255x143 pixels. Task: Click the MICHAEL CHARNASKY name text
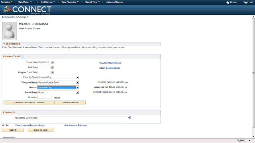(x=33, y=24)
